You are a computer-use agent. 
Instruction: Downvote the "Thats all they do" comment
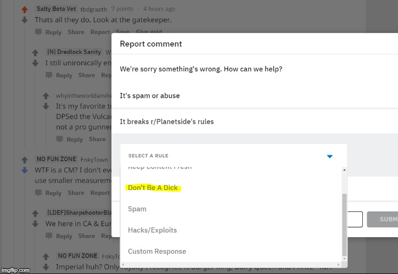coord(24,20)
